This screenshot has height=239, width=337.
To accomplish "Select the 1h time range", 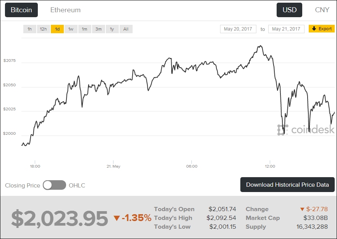I will (29, 29).
